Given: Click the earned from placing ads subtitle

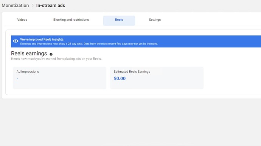Looking at the screenshot, I should (56, 59).
